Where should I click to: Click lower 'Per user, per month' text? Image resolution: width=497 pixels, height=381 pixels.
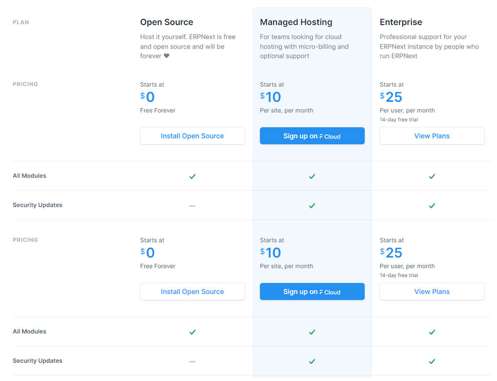click(407, 266)
